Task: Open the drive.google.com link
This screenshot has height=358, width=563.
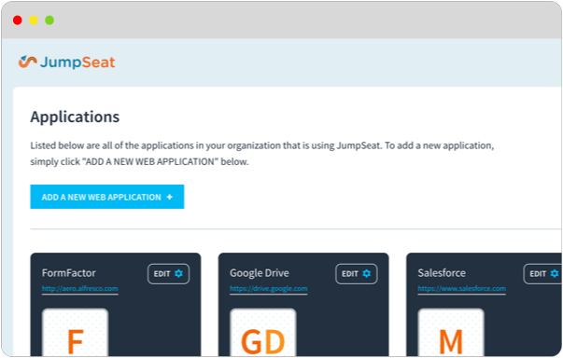Action: pyautogui.click(x=269, y=289)
